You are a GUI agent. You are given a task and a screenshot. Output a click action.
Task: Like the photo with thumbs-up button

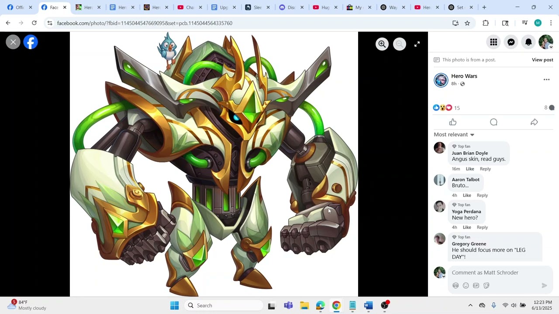point(453,122)
